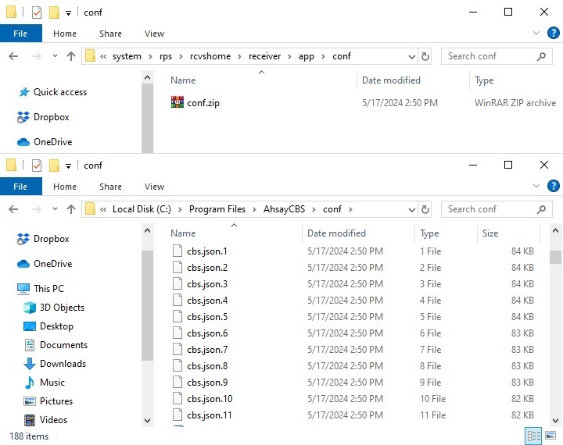Select OneDrive cloud icon in top window sidebar
This screenshot has width=563, height=445.
click(23, 142)
